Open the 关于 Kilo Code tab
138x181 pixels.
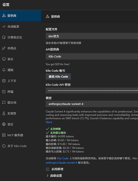(21, 146)
